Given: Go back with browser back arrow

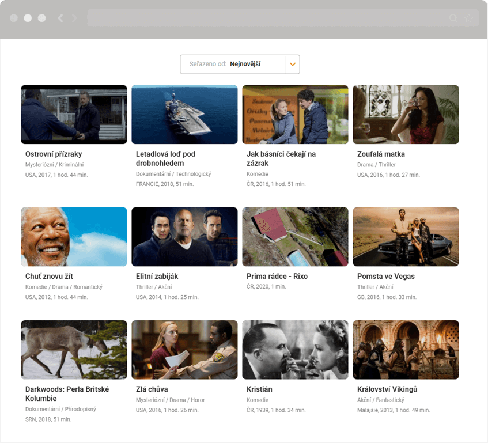Looking at the screenshot, I should tap(60, 18).
